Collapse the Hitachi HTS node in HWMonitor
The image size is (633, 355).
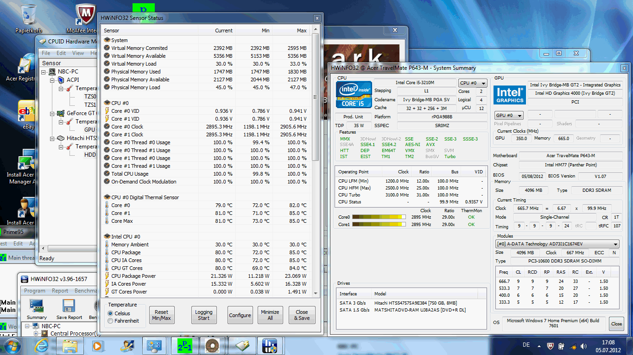coord(53,138)
